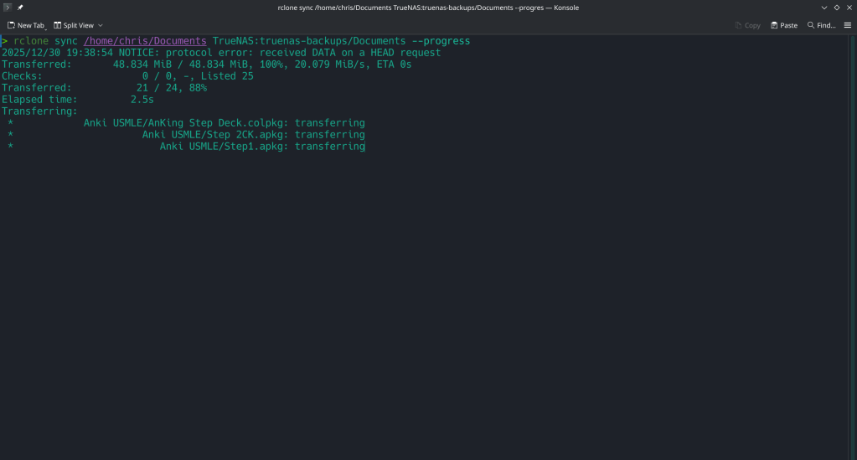Maximize the Konsole window

coord(836,8)
